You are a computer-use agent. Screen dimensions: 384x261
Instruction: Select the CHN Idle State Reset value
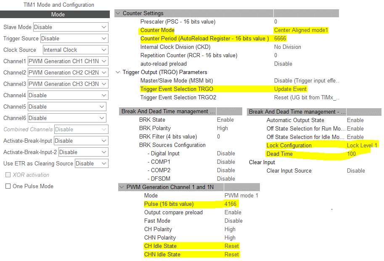(x=231, y=255)
